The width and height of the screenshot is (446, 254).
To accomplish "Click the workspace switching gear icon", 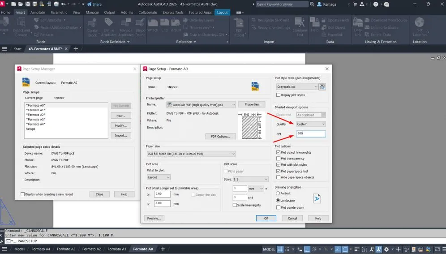I will (x=386, y=249).
